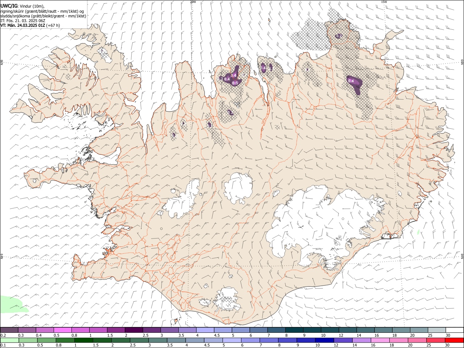This screenshot has width=464, height=348.
Task: Click the pale green 0.1 swatch in bottom legend row
Action: pyautogui.click(x=9, y=340)
